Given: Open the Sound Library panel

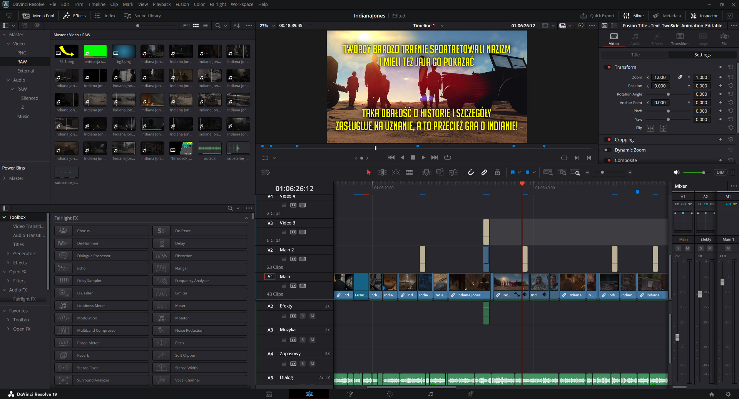Looking at the screenshot, I should tap(142, 16).
